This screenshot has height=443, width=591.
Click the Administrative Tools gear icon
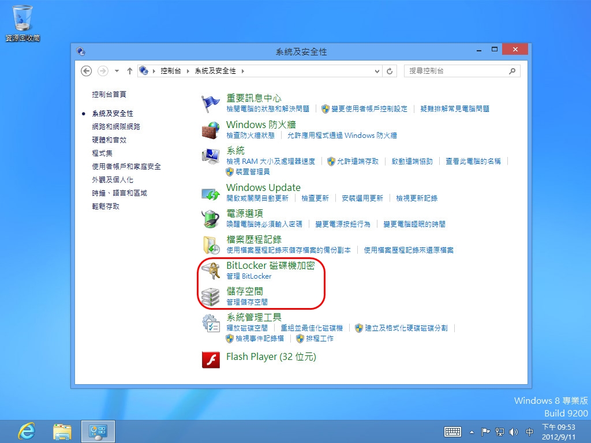click(x=210, y=323)
